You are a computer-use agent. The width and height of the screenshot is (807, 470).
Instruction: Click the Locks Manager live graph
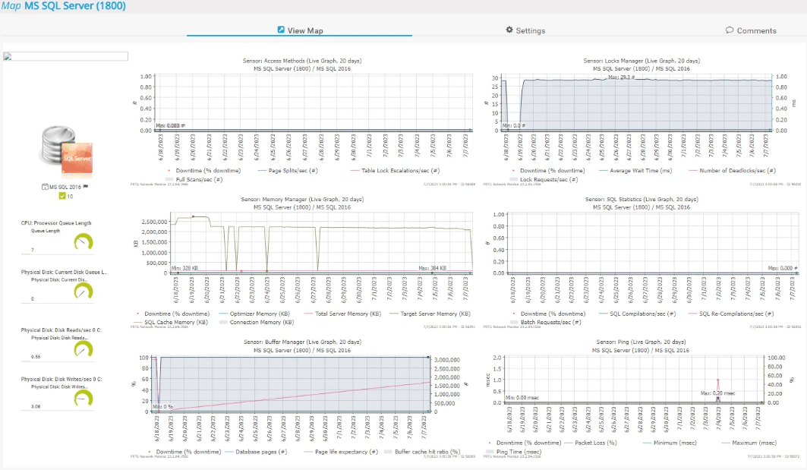pyautogui.click(x=638, y=103)
